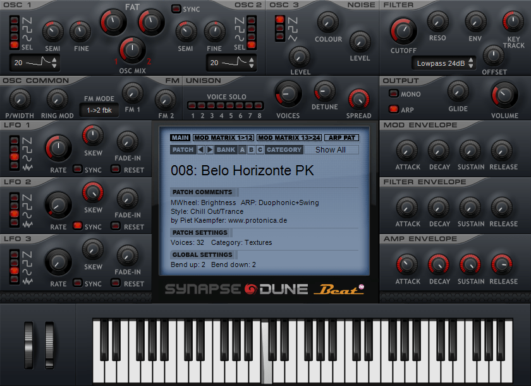This screenshot has width=531, height=386.
Task: Click the OSC MIX knob
Action: (132, 50)
